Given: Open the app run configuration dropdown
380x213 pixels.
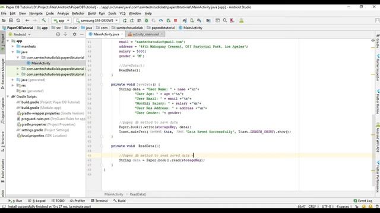Looking at the screenshot, I should pos(61,21).
